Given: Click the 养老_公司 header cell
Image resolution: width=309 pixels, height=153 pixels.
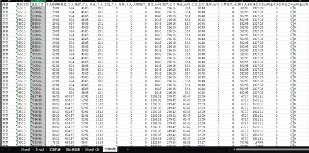Looking at the screenshot, I should click(x=154, y=4).
